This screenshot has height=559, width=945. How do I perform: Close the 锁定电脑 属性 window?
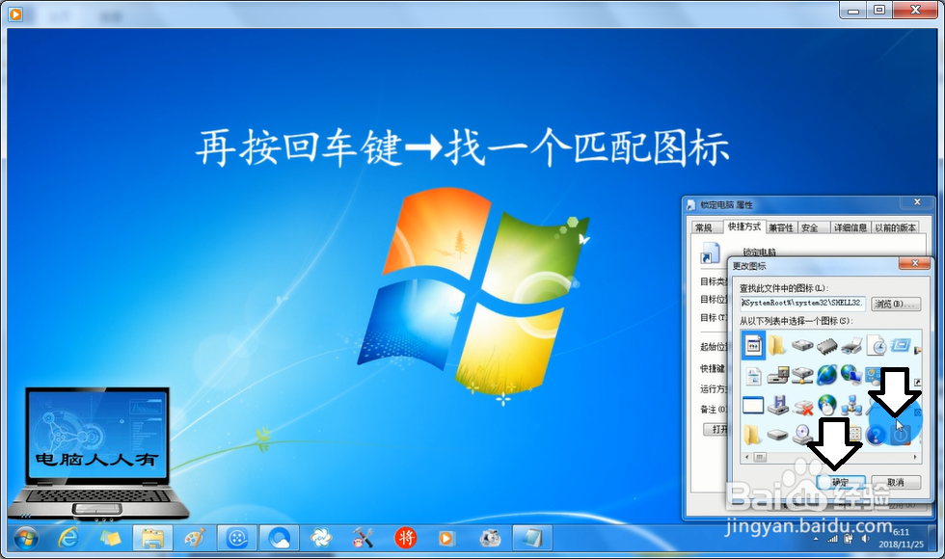[917, 202]
